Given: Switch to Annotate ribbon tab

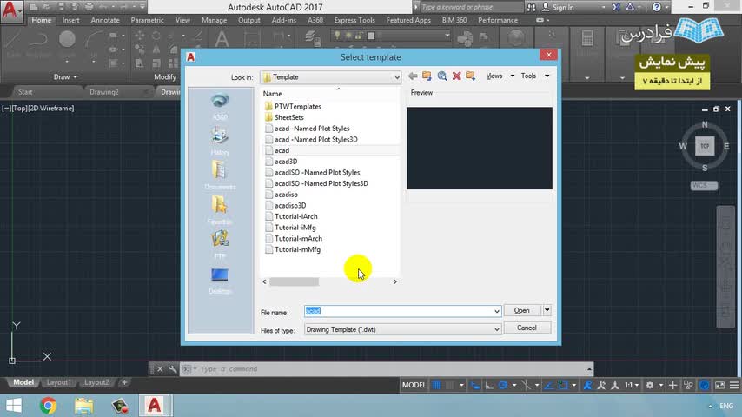Looking at the screenshot, I should tap(105, 20).
